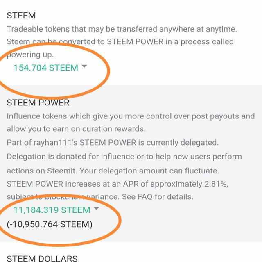Click 'Your delegation amount can fluctuate' sentence

(x=149, y=171)
